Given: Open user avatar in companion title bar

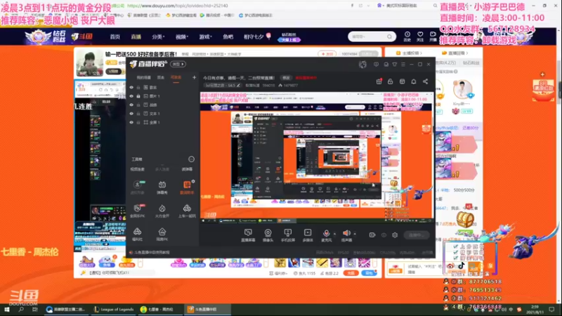Looking at the screenshot, I should click(362, 64).
